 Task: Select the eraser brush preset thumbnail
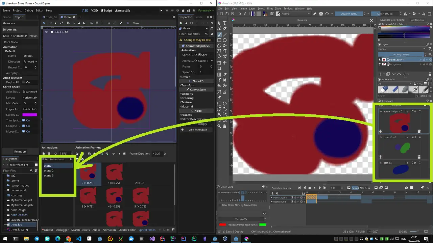click(x=383, y=90)
